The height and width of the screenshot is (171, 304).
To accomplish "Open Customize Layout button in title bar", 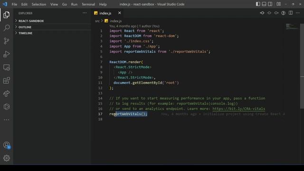I will coord(279,4).
